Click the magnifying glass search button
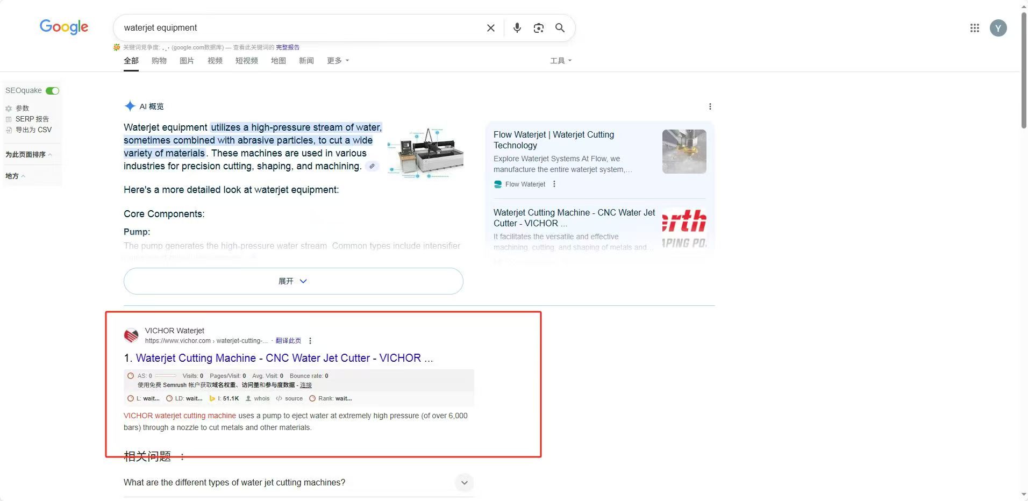 click(560, 28)
